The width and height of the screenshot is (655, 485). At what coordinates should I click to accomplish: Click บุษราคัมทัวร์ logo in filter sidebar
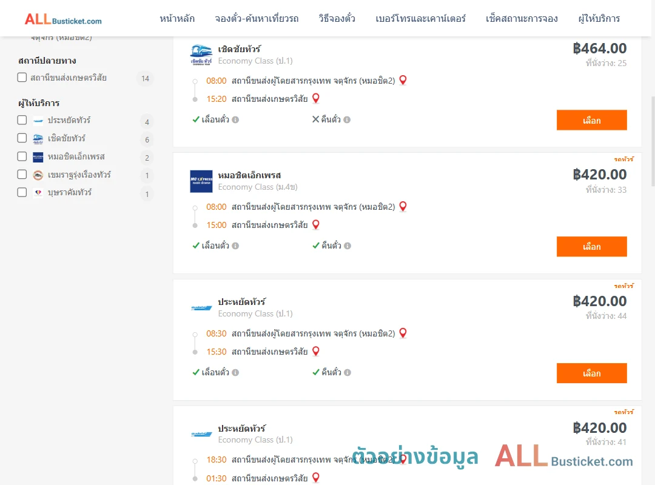tap(38, 193)
